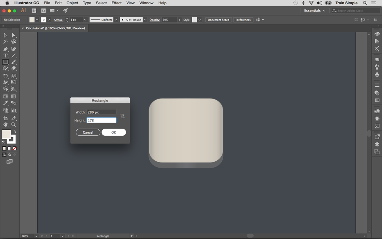The image size is (382, 239).
Task: Reset to default fill and stroke
Action: (2, 141)
